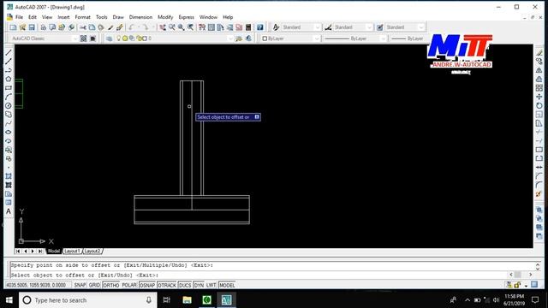
Task: Toggle DUCS in status bar
Action: tap(185, 285)
